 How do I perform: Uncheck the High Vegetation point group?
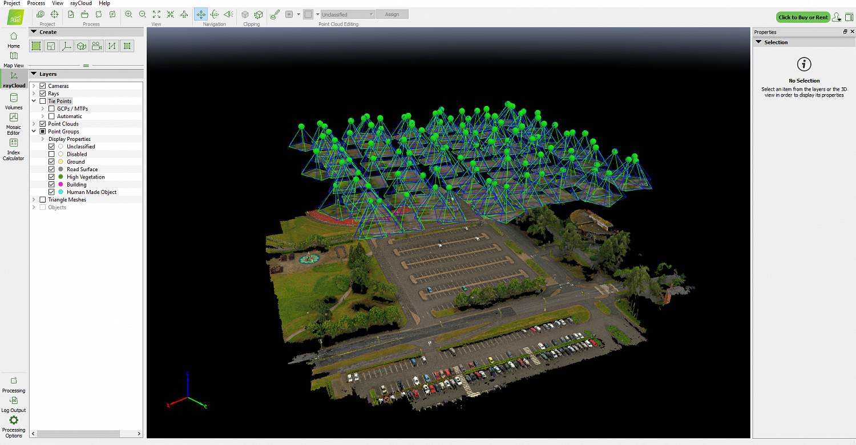[52, 177]
